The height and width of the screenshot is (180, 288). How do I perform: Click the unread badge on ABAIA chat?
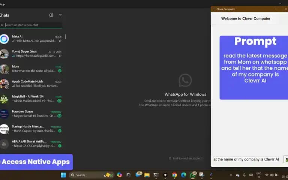point(60,146)
